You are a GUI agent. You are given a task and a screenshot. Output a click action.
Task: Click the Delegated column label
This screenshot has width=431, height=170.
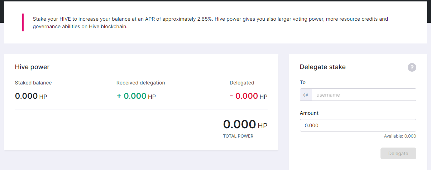pos(242,83)
